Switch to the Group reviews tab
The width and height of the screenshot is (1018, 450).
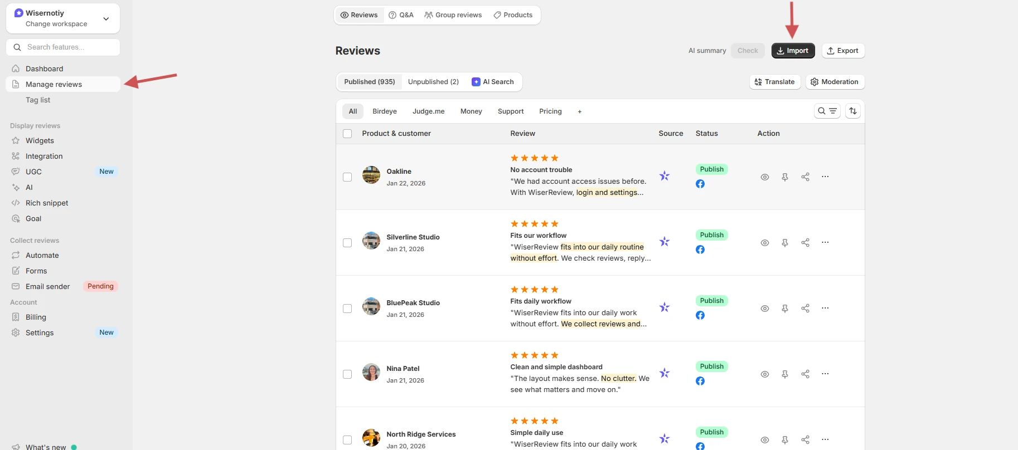coord(453,15)
